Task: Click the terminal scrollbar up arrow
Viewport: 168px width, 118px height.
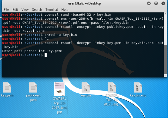Action: pyautogui.click(x=166, y=14)
